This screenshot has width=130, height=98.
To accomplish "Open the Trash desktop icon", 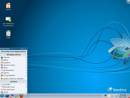I will coord(8,34).
